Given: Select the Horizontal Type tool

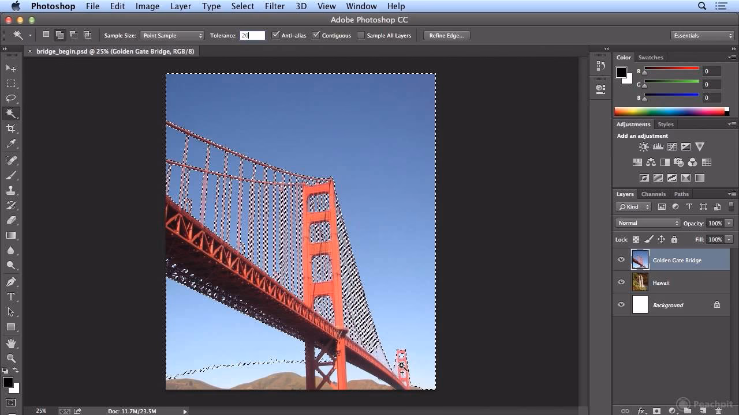Looking at the screenshot, I should pyautogui.click(x=12, y=296).
